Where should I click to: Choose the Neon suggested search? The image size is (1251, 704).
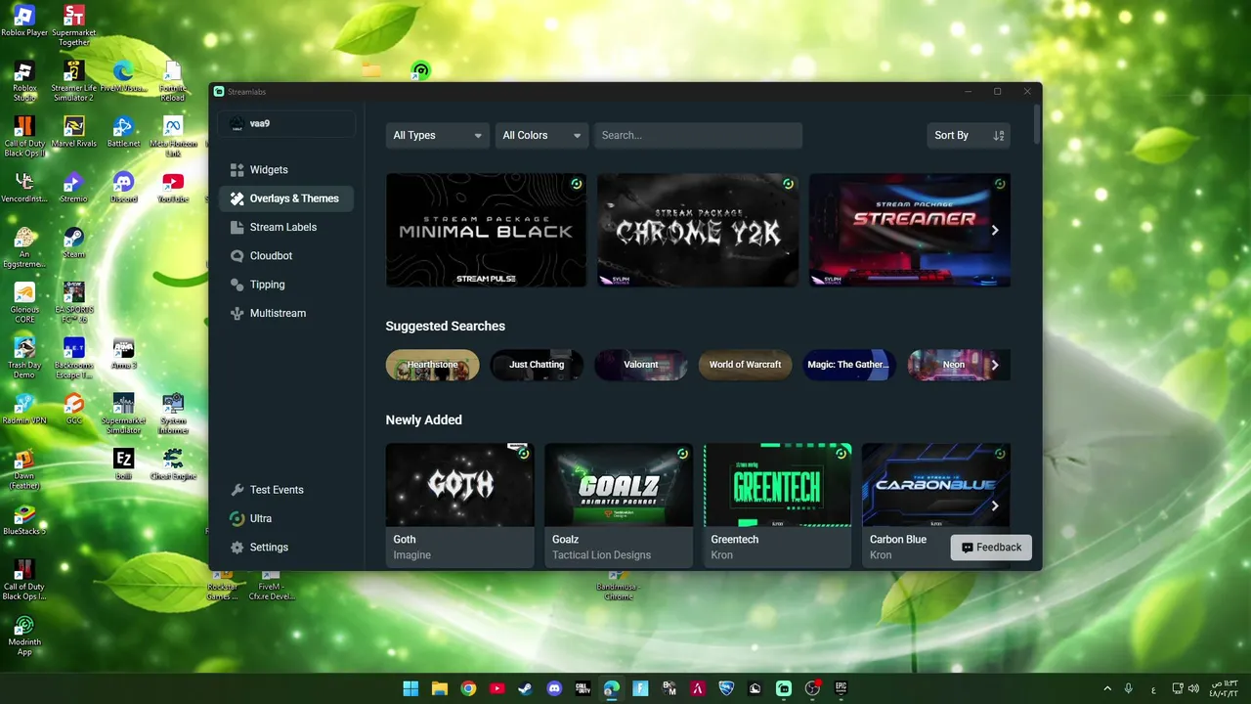click(954, 365)
